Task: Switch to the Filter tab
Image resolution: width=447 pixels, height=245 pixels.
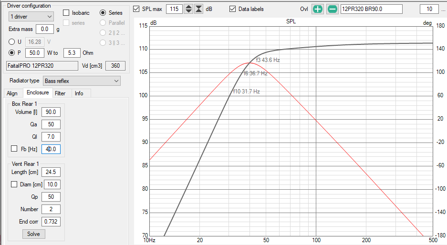Action: 60,93
